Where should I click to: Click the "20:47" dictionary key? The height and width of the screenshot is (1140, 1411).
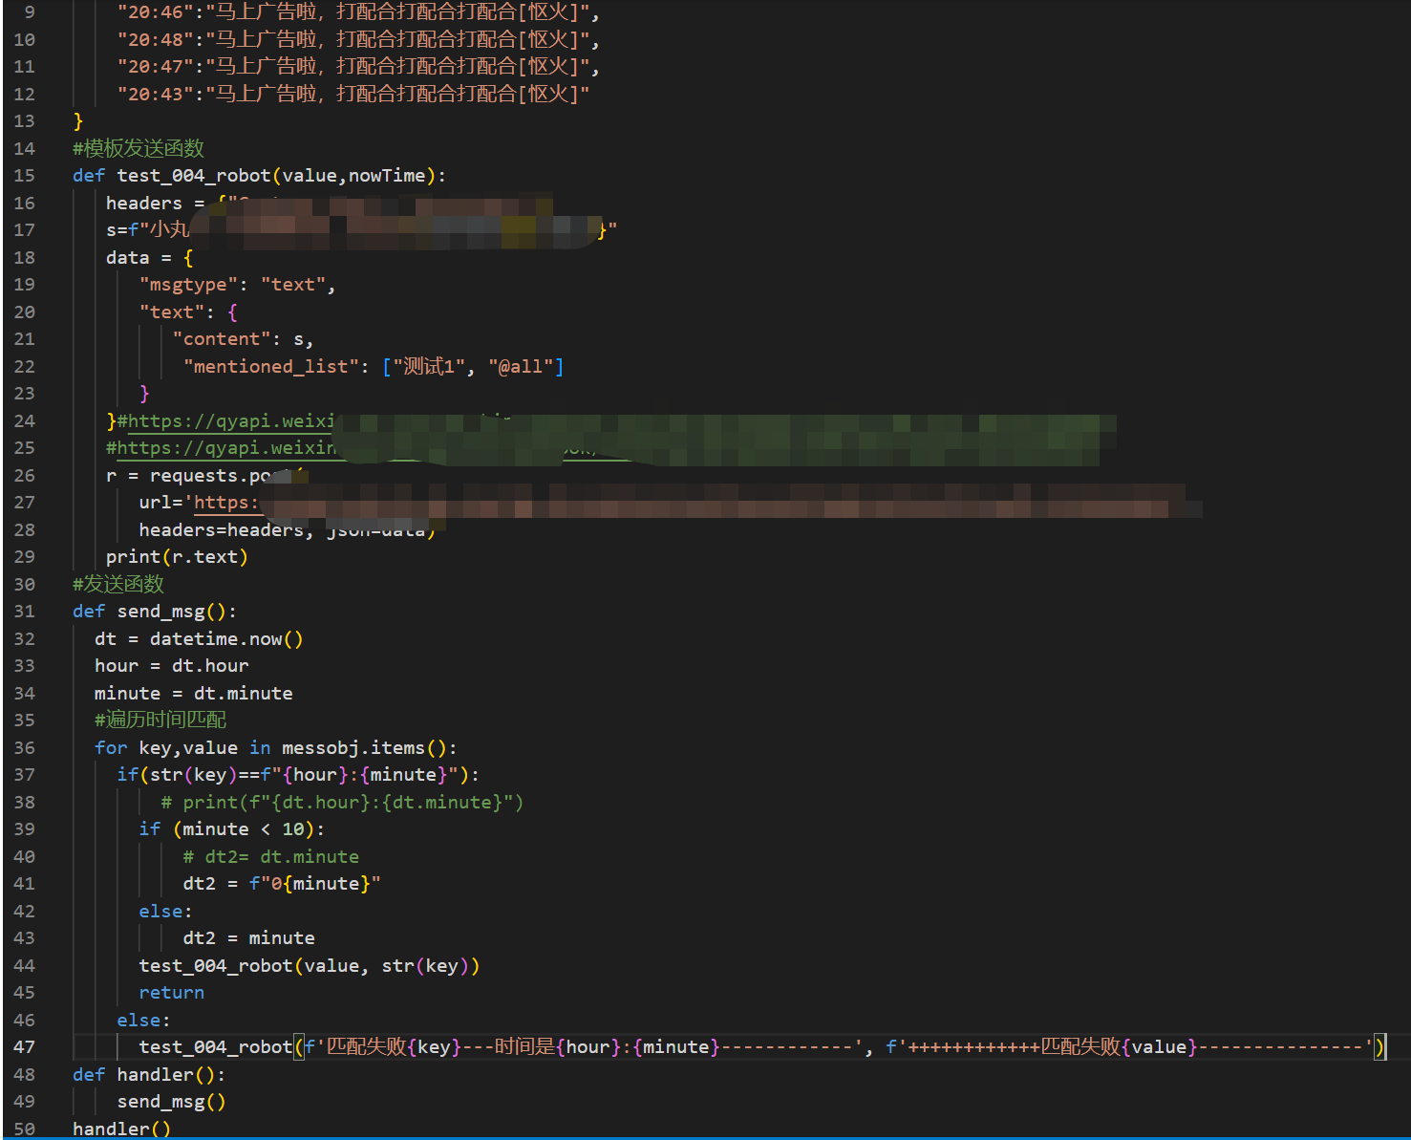click(156, 67)
